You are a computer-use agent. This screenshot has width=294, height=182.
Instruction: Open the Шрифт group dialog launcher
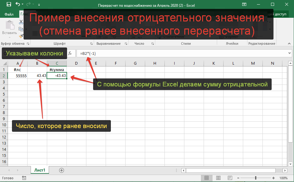pyautogui.click(x=91, y=44)
